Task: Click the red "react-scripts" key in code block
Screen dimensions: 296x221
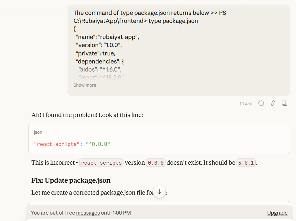Action: [56, 144]
